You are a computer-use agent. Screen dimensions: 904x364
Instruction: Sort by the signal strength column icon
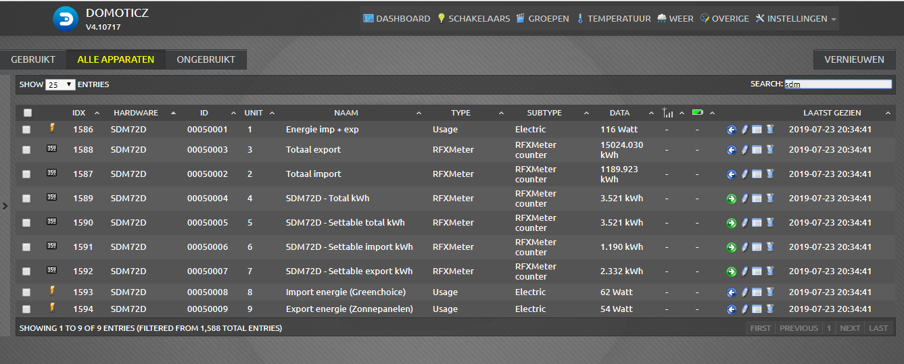pyautogui.click(x=668, y=113)
